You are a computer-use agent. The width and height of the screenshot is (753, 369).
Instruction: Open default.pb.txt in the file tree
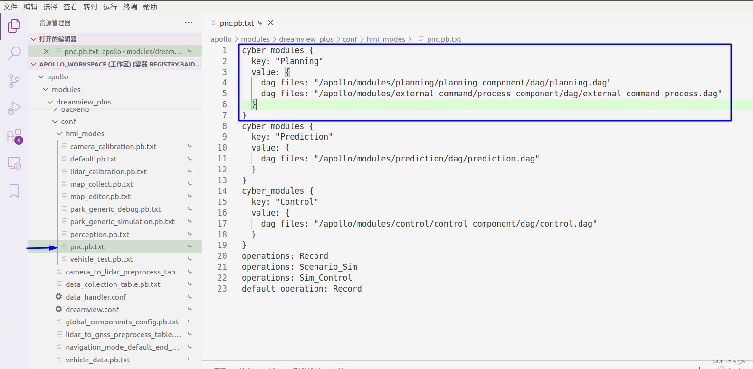coord(94,159)
